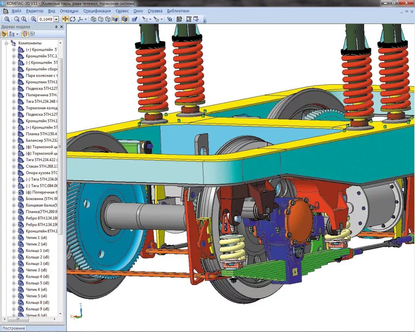The width and height of the screenshot is (415, 332).
Task: Expand the Стакан 5ТН.268 node
Action: click(14, 166)
